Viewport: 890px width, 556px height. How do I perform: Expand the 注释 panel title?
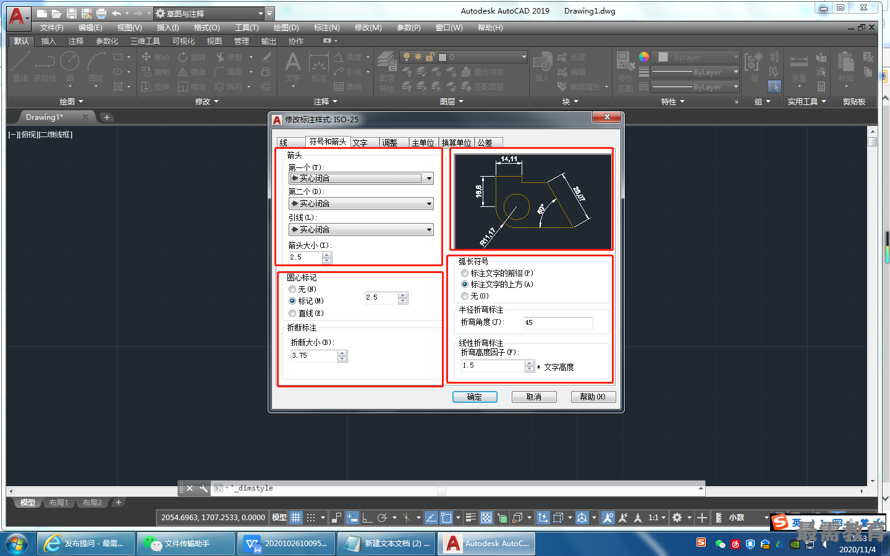point(325,101)
